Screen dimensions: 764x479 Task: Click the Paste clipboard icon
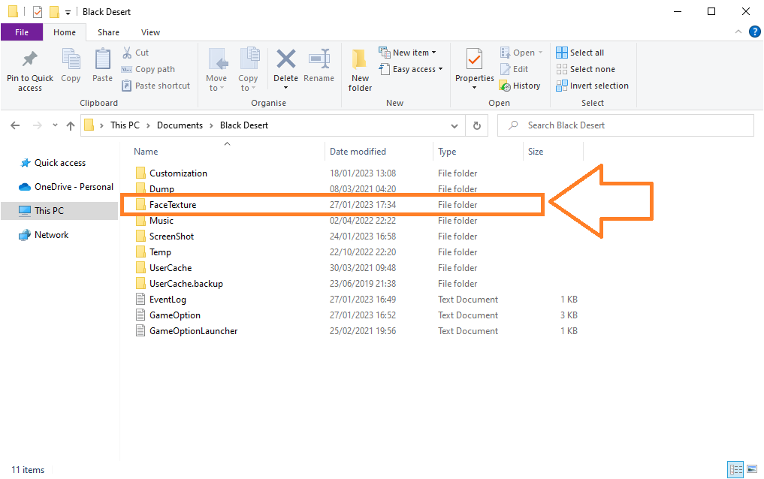coord(102,59)
